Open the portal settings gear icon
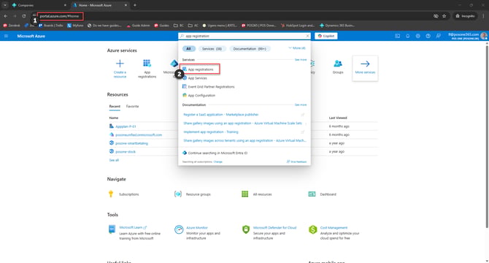 pyautogui.click(x=418, y=37)
